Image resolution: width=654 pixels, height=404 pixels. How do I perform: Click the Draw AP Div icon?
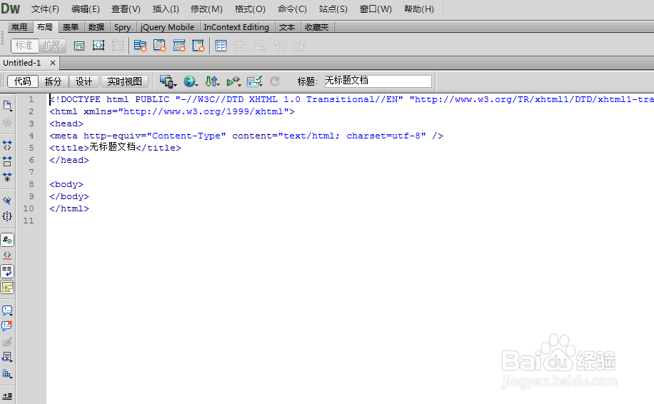click(118, 46)
